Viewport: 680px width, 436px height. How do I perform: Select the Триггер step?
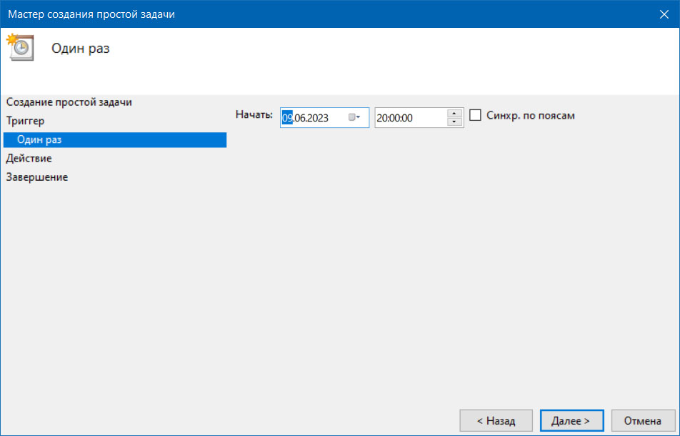click(x=25, y=121)
